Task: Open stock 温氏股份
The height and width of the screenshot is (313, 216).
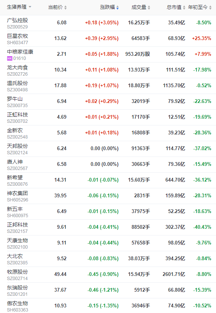Action: pyautogui.click(x=17, y=83)
